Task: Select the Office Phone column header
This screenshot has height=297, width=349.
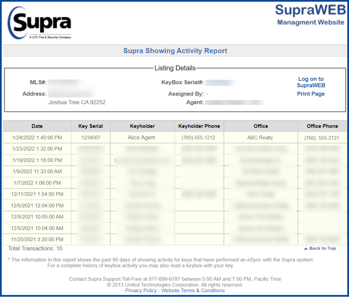Action: [x=322, y=126]
